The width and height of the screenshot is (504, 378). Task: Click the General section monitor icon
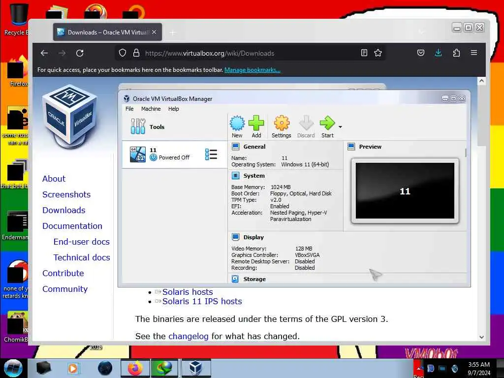pos(236,147)
